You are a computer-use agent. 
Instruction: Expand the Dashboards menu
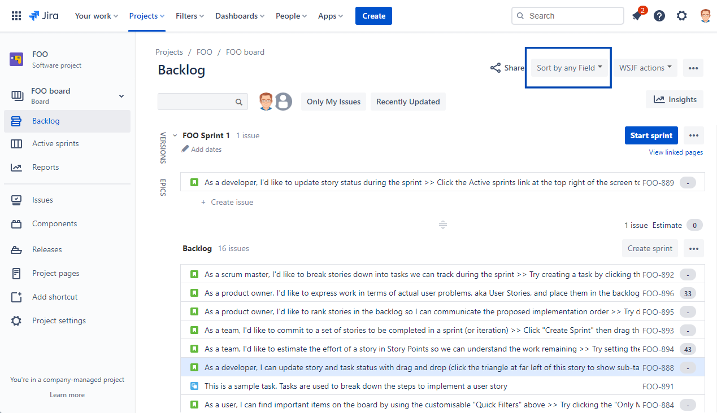pyautogui.click(x=240, y=16)
